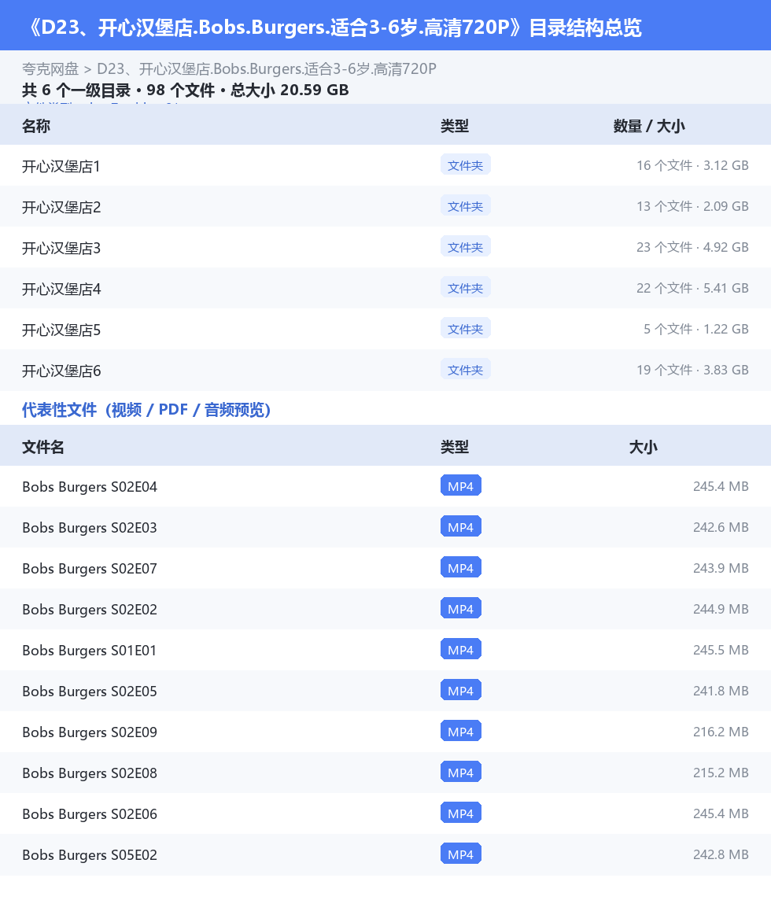Click file Bobs Burgers S02E06
This screenshot has height=900, width=771.
90,814
